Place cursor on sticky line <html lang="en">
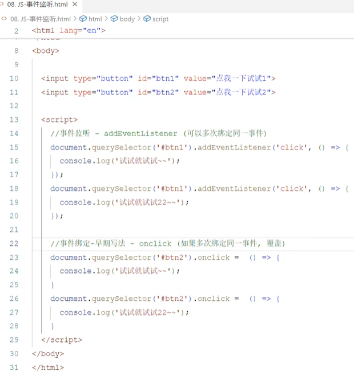This screenshot has width=354, height=376. [x=69, y=30]
